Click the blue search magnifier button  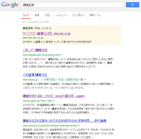(x=133, y=5)
